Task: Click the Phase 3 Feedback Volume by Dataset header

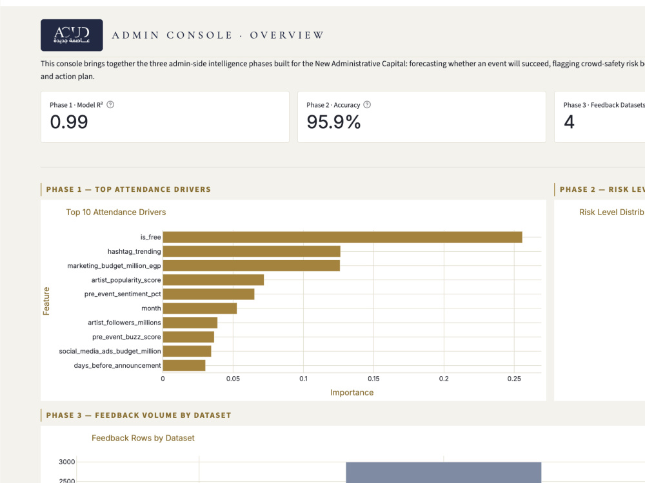Action: tap(139, 415)
